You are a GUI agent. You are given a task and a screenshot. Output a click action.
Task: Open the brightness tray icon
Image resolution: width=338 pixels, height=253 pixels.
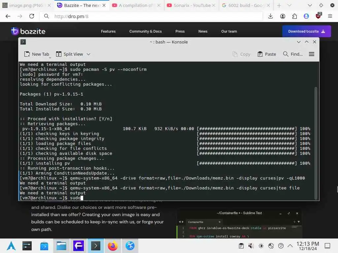coord(261,246)
